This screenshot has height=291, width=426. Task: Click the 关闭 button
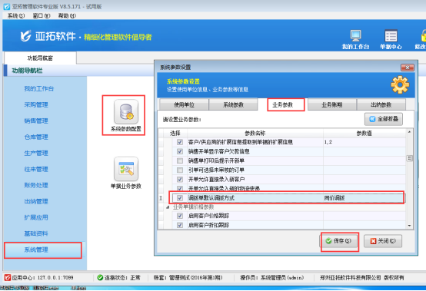(383, 241)
